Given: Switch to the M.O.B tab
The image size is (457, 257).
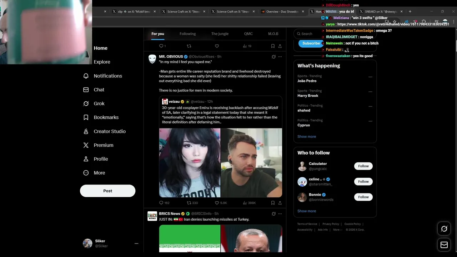Looking at the screenshot, I should pos(273,34).
